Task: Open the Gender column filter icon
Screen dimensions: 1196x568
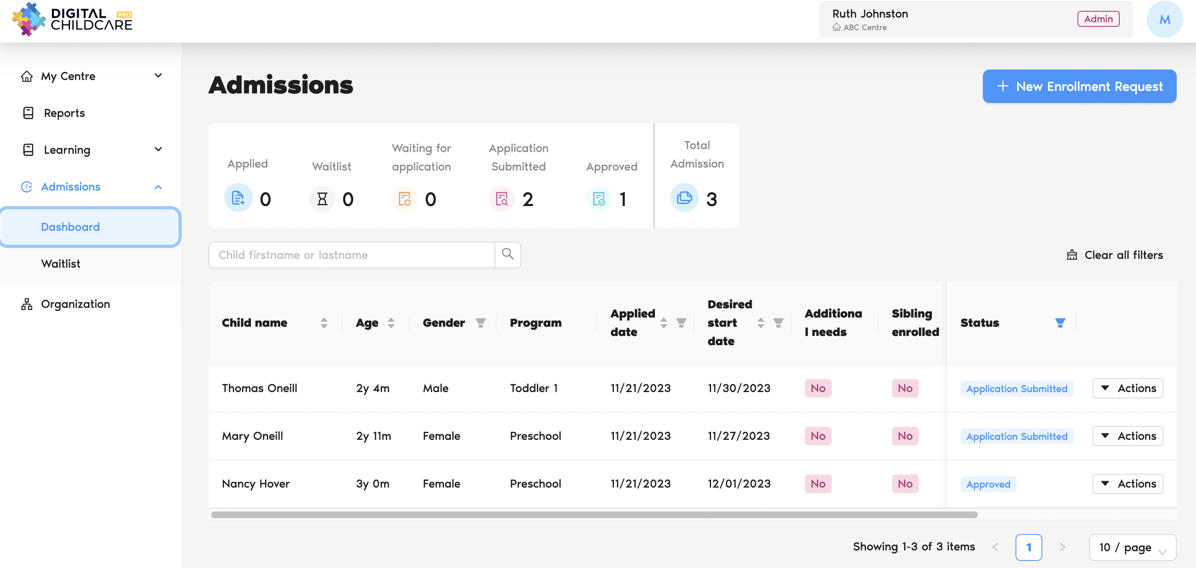Action: (x=481, y=323)
